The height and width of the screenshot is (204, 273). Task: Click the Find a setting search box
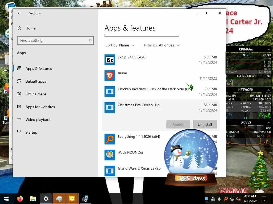click(55, 41)
